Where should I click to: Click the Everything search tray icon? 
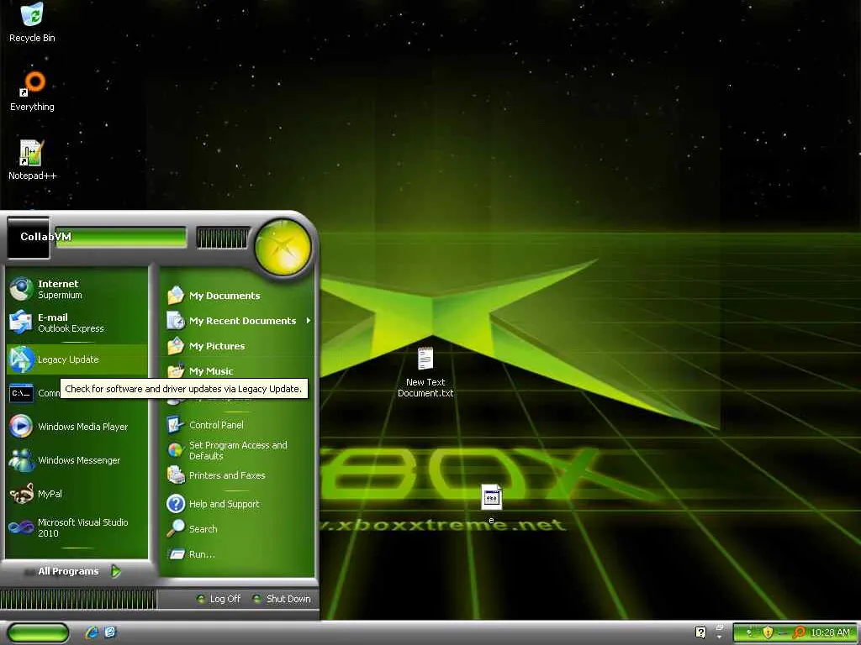click(799, 632)
